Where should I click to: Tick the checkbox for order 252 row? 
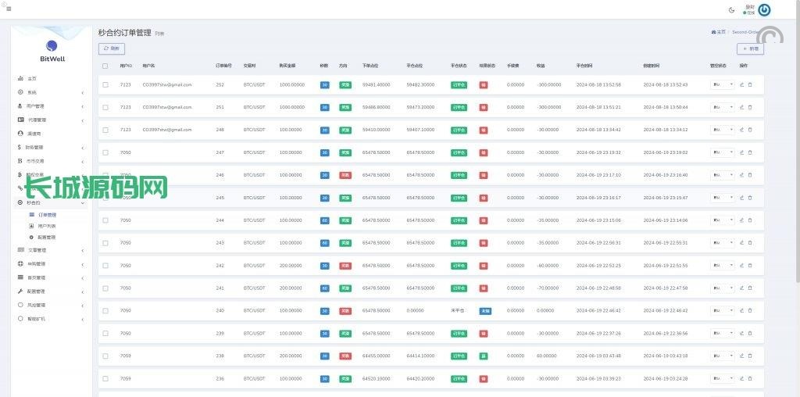105,84
